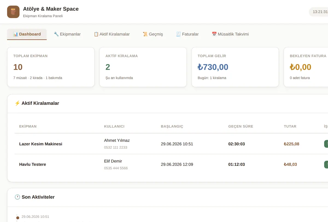Click phone number 0532 111 2233
328x222 pixels.
coord(116,147)
